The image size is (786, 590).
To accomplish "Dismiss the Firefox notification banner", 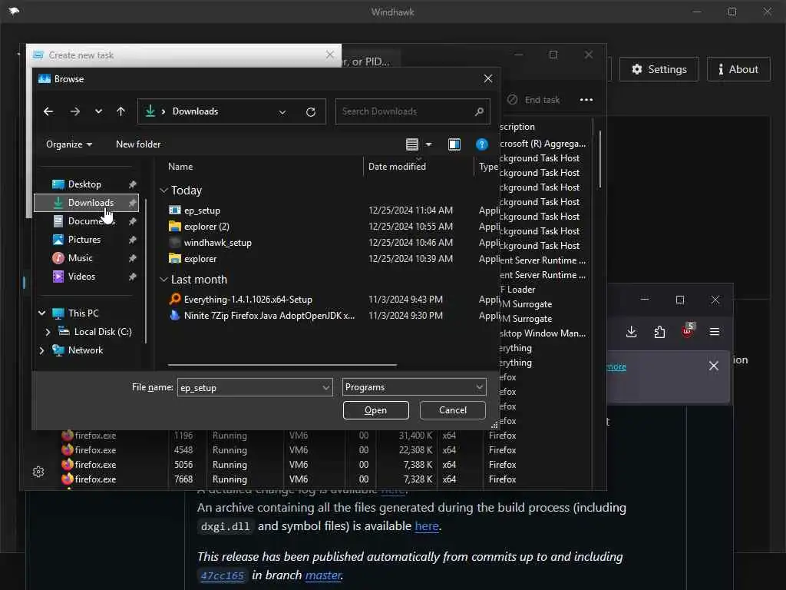I will click(x=713, y=366).
